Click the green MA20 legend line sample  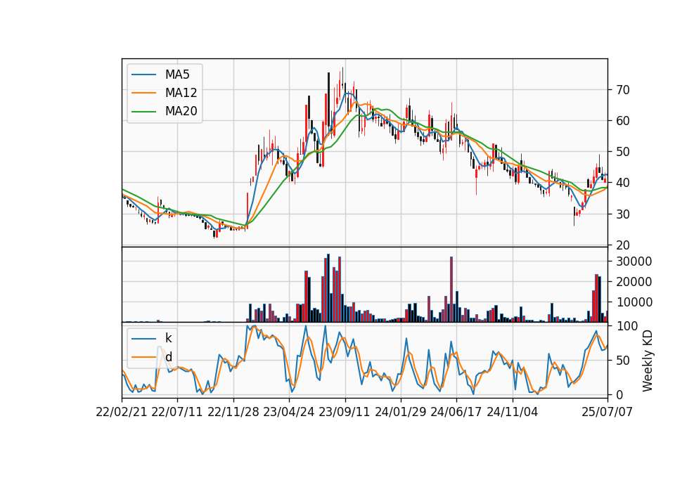[x=143, y=112]
